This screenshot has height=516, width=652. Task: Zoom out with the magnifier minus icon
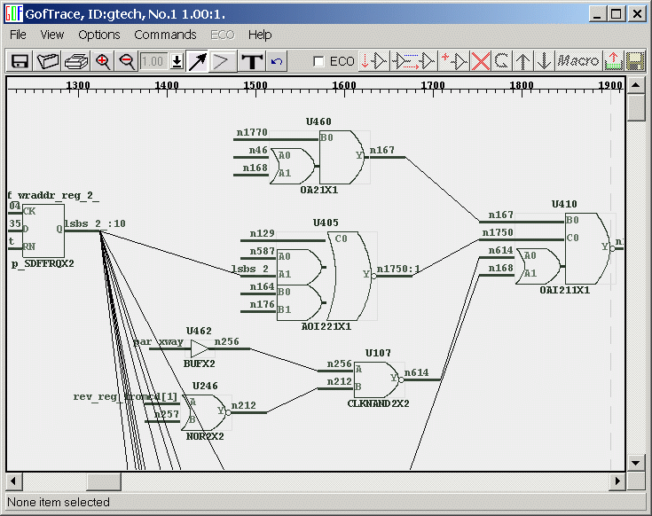[x=126, y=61]
